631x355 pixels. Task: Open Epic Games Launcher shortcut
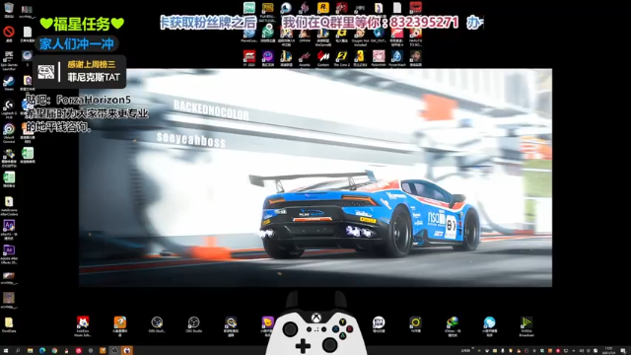coord(9,60)
